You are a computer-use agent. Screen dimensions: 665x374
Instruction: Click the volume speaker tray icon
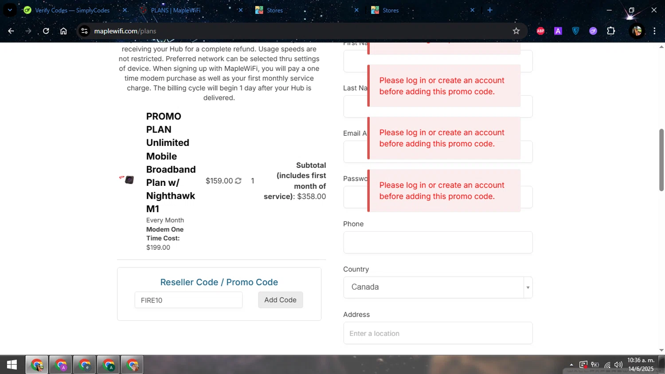pyautogui.click(x=618, y=365)
